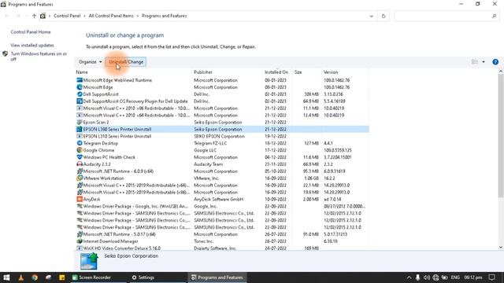Open the volume control in system tray
Screen dimensions: 504x283
(x=427, y=277)
